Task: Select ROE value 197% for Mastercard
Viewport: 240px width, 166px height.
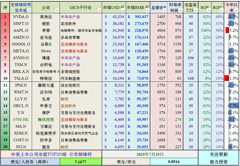Action: 205,126
